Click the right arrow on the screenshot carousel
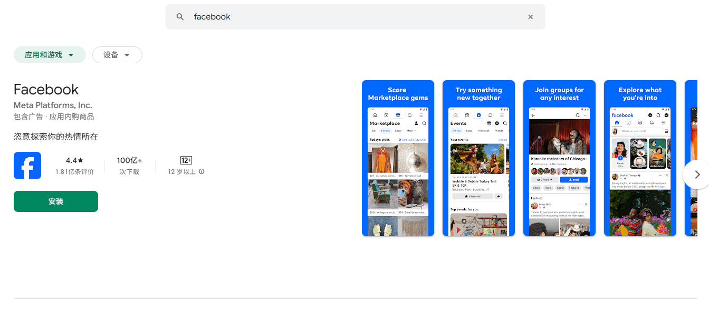The height and width of the screenshot is (310, 709). coord(697,174)
